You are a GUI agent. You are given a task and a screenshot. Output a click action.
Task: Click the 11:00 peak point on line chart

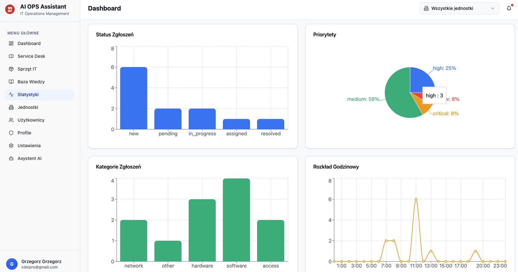(x=416, y=199)
